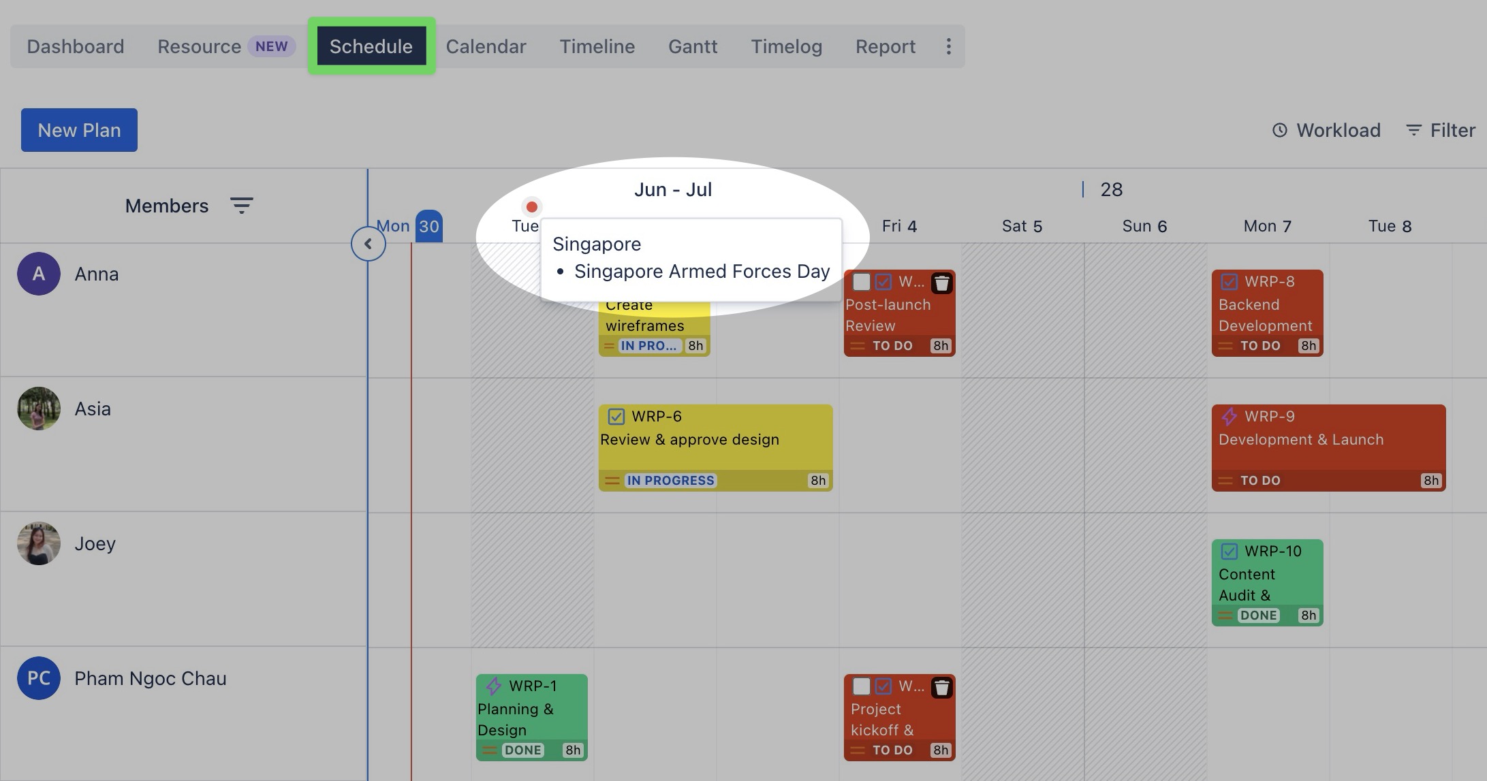Click the New Plan button
Screen dimensions: 1487x781
pos(78,129)
